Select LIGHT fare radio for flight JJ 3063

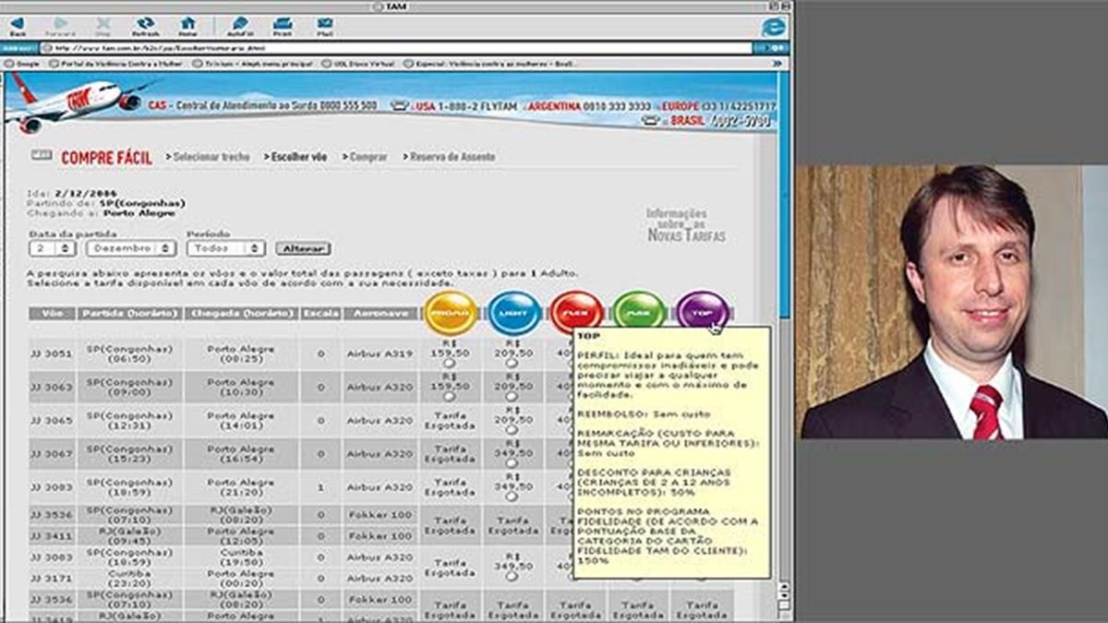tap(512, 397)
